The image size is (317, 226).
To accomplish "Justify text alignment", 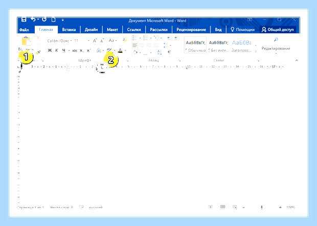I will tap(156, 46).
